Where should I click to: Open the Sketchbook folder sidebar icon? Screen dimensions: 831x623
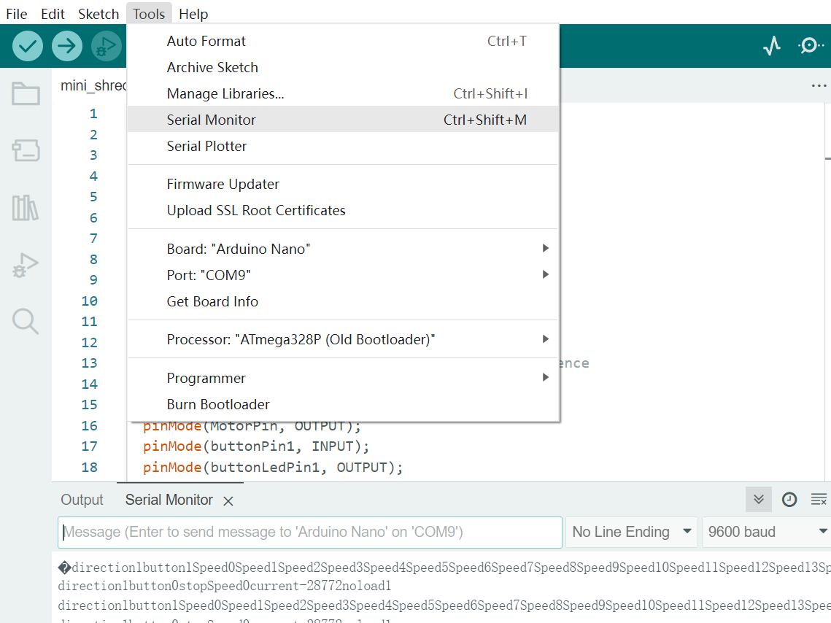26,94
